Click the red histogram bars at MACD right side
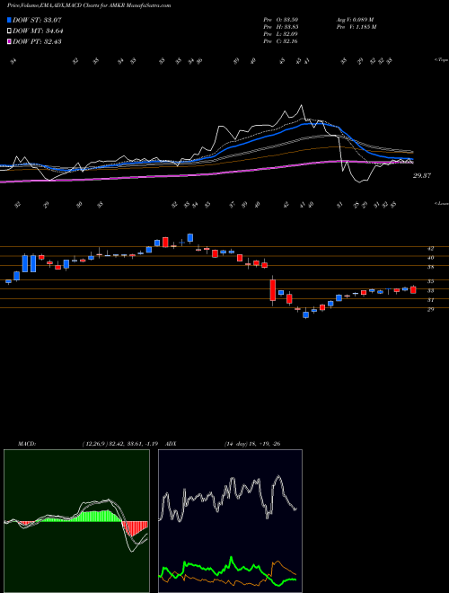This screenshot has height=593, width=449. coord(136,528)
